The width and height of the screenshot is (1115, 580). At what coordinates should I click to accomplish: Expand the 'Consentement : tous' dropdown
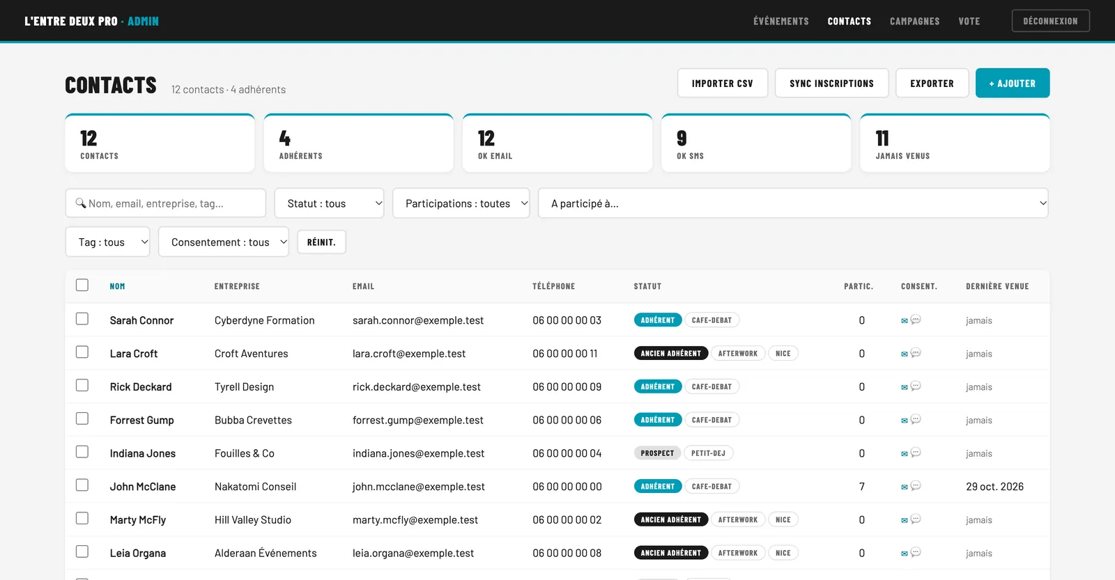point(224,242)
